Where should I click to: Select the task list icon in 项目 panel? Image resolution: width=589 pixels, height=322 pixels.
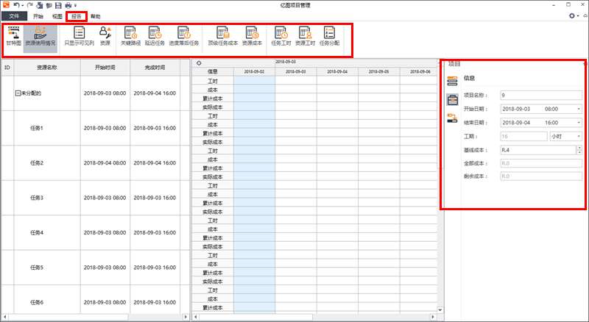[452, 81]
